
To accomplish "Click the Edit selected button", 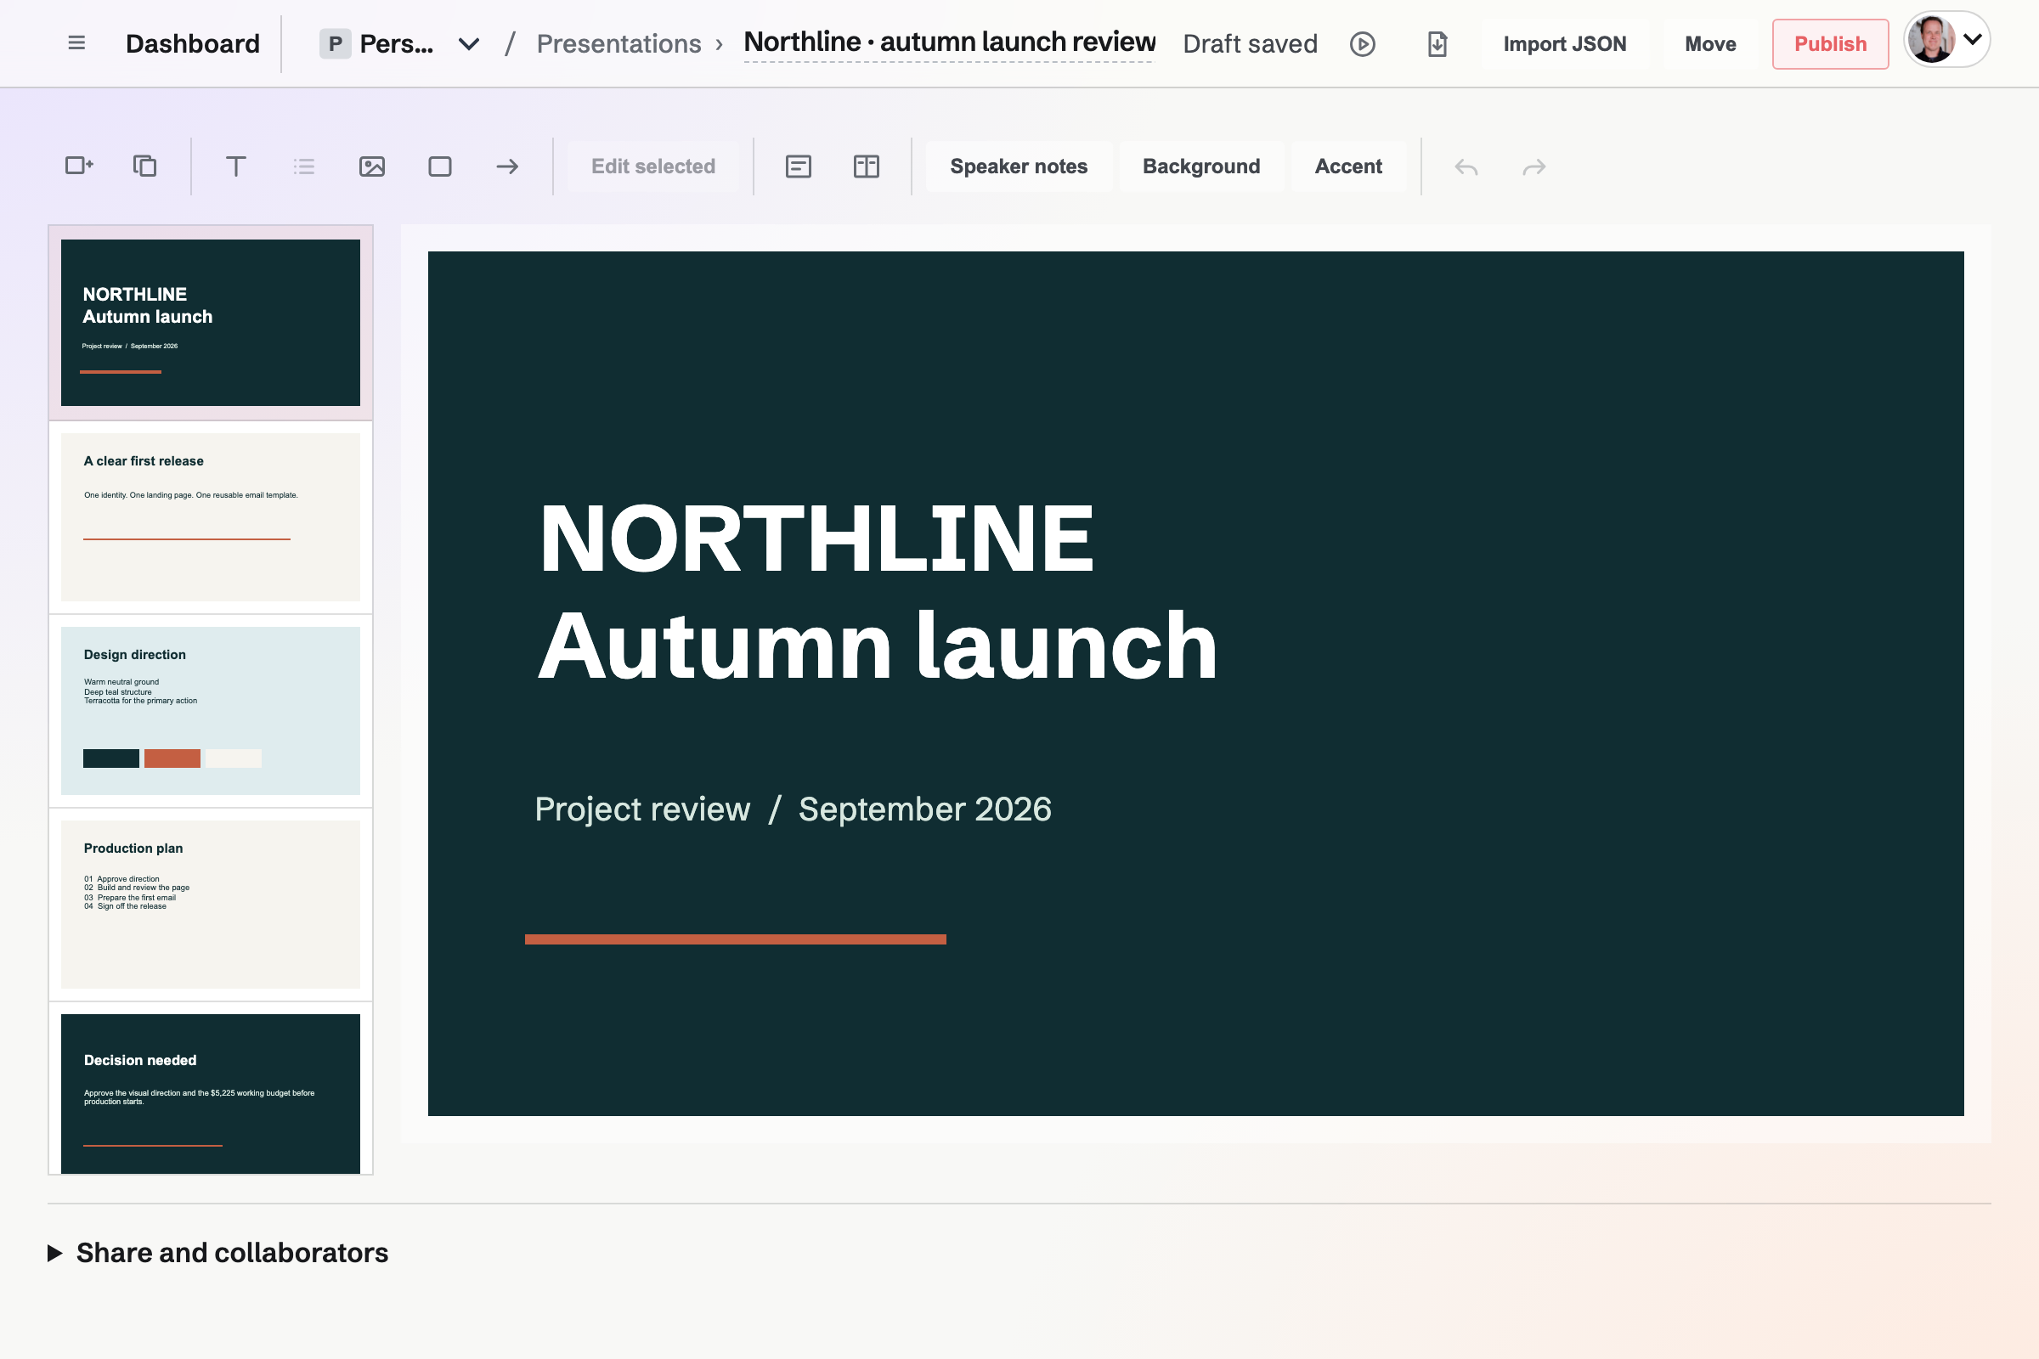I will [652, 166].
